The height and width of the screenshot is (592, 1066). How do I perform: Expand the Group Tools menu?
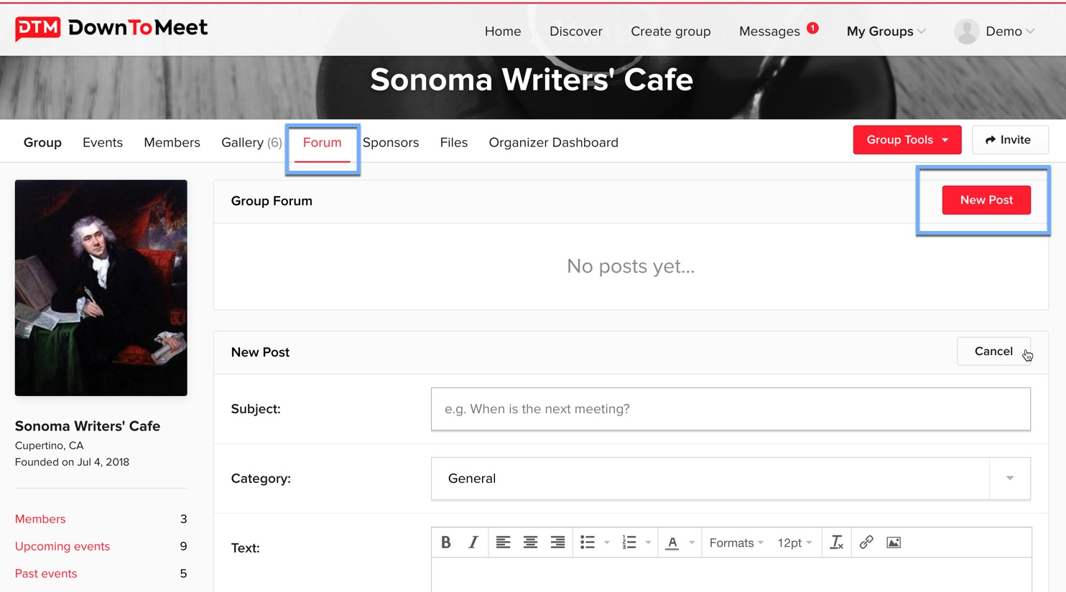click(907, 140)
